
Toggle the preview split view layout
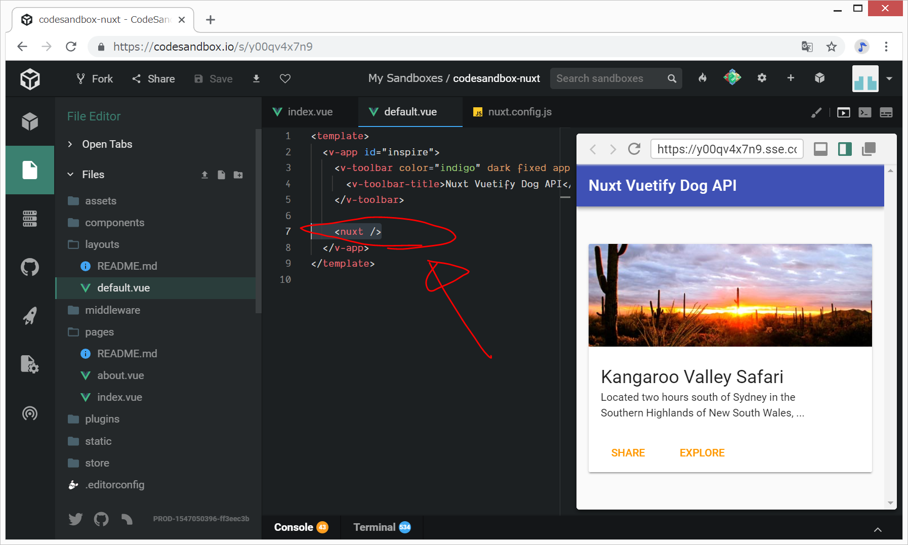point(844,149)
